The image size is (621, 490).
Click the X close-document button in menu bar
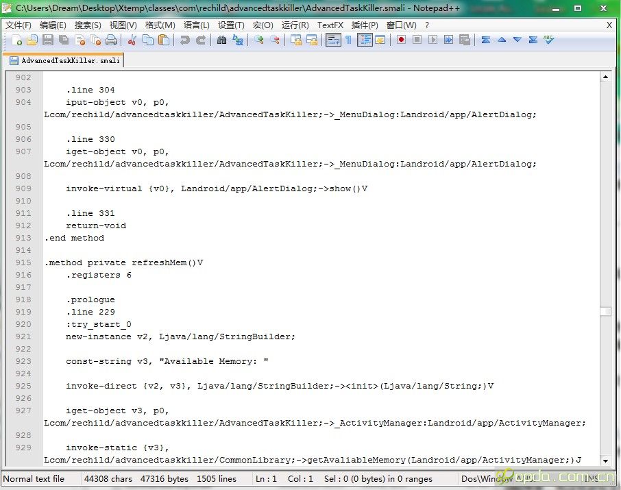point(609,25)
